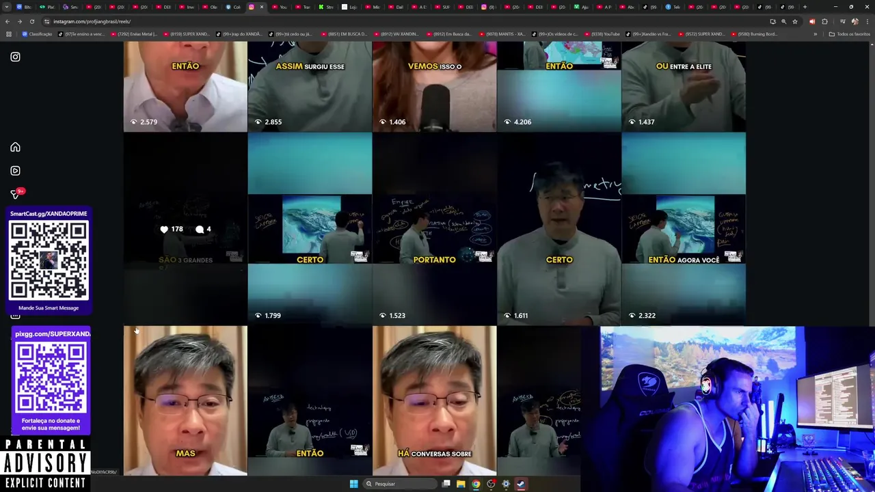
Task: Open reel 'VEMOS ISSO O' with 1.406 views
Action: 435,86
